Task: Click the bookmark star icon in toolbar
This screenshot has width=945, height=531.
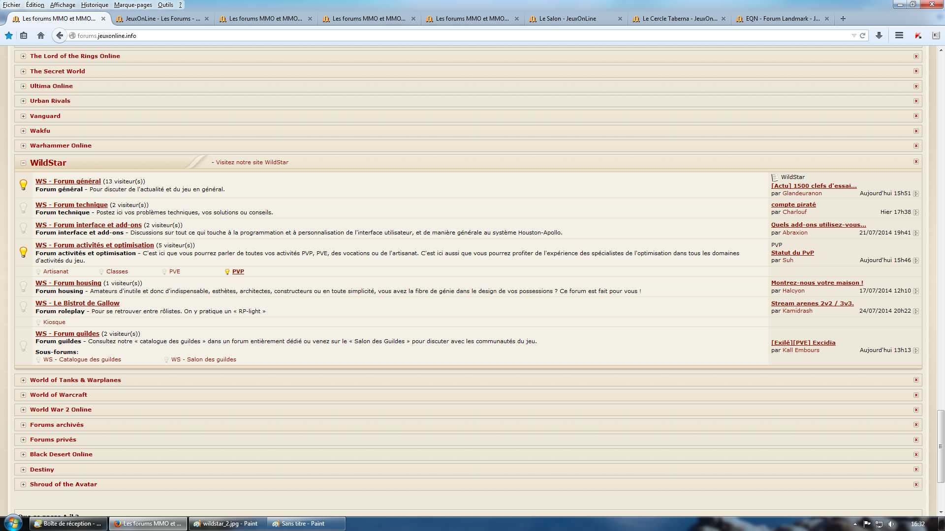Action: click(x=9, y=35)
